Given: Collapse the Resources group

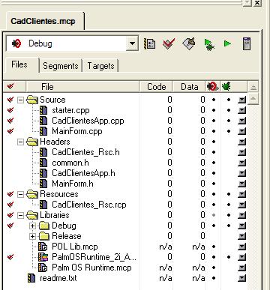Looking at the screenshot, I should click(21, 194).
